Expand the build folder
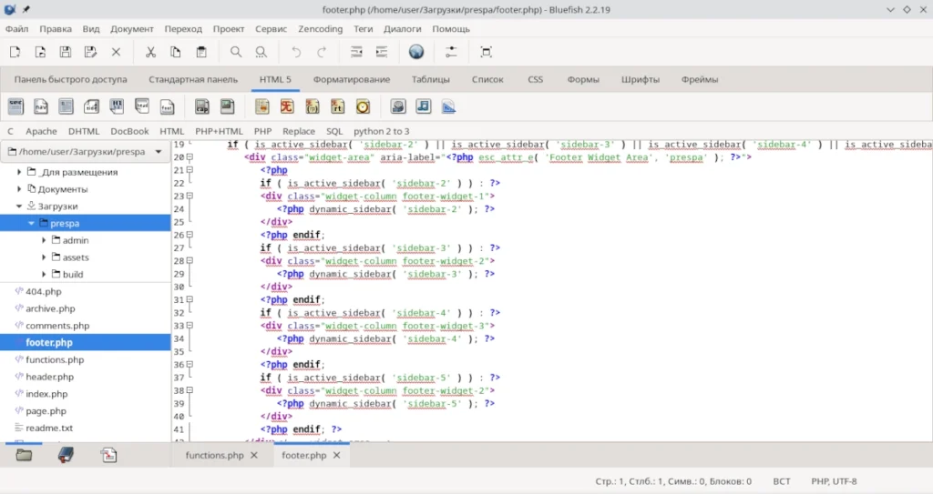This screenshot has width=933, height=494. 44,275
